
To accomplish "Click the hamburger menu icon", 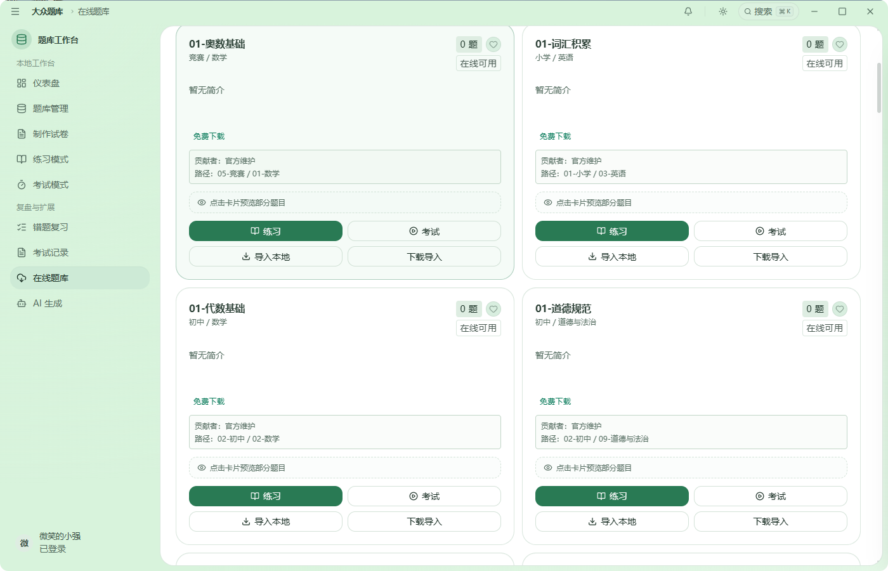I will 15,11.
